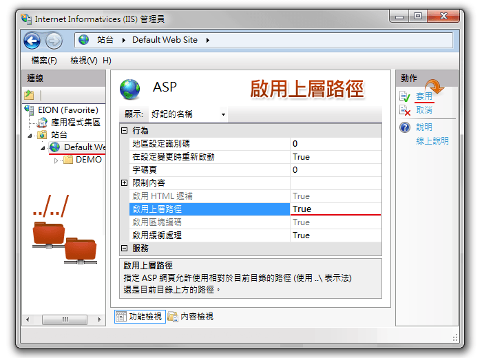Click the arrow after 站台 in breadcrumb

tap(123, 40)
